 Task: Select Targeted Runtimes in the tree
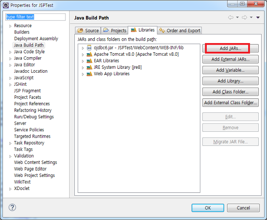pyautogui.click(x=32, y=136)
